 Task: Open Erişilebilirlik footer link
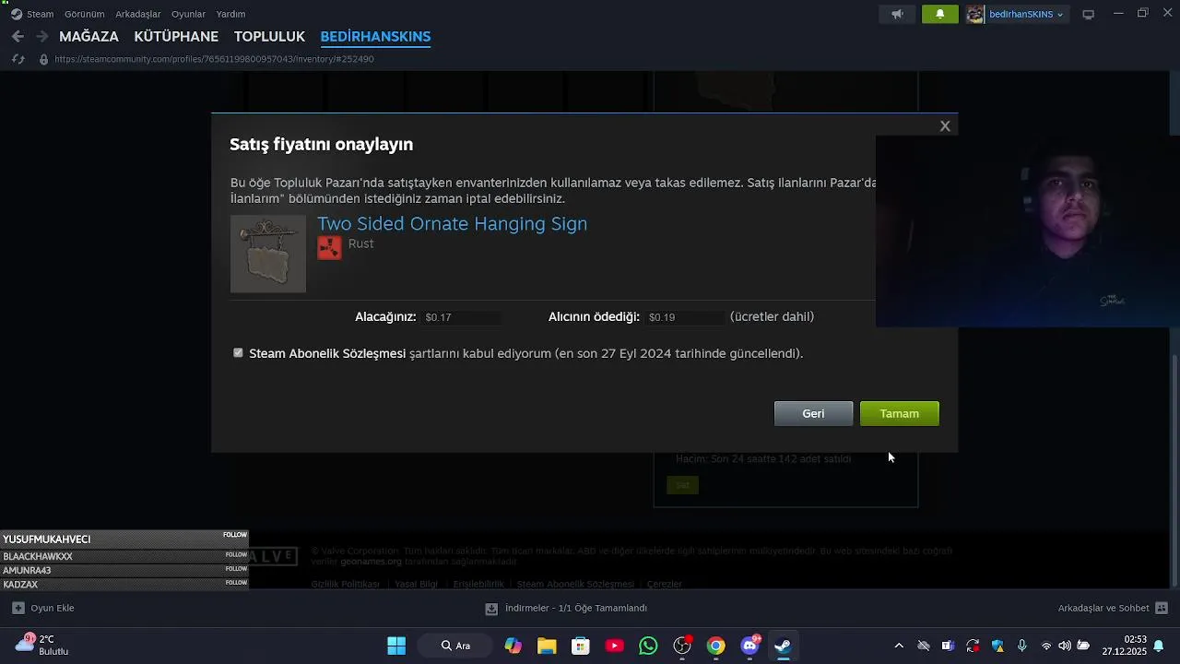tap(478, 584)
